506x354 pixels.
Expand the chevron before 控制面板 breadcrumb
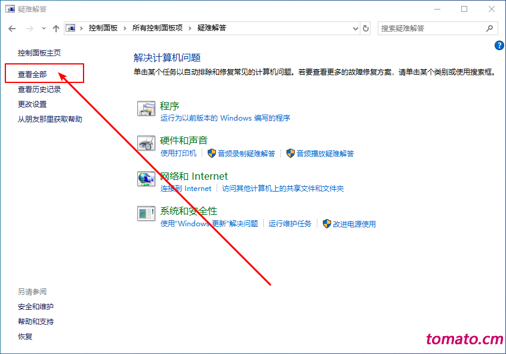(x=81, y=29)
